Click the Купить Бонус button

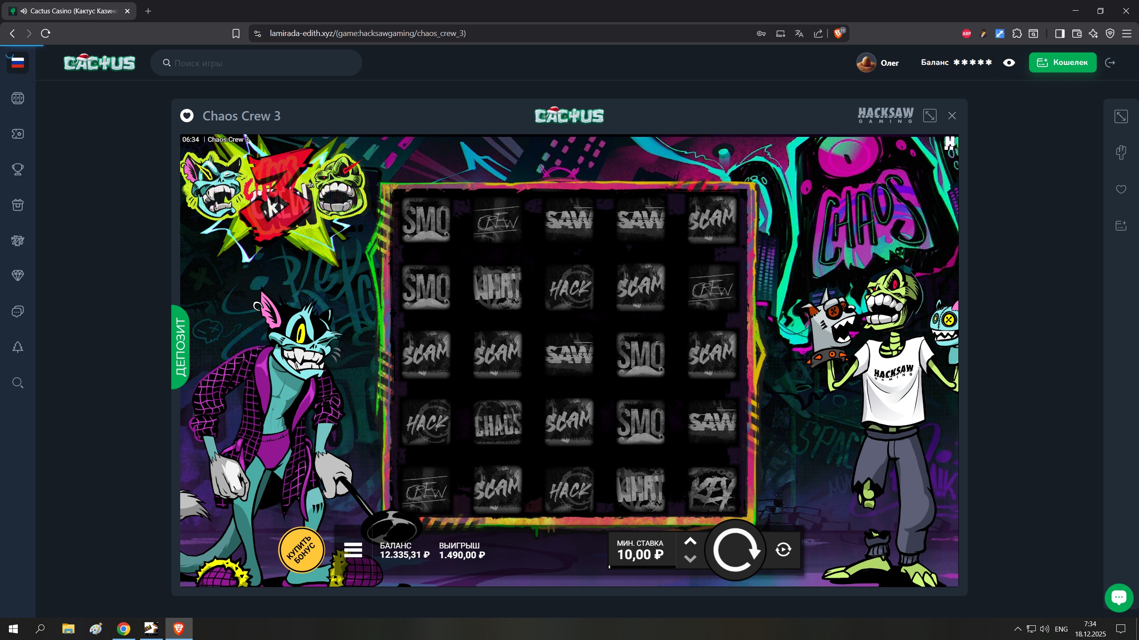pos(301,550)
